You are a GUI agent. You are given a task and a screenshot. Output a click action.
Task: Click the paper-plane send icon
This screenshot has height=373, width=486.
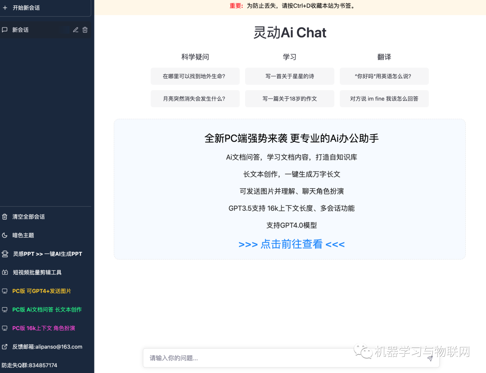point(430,359)
